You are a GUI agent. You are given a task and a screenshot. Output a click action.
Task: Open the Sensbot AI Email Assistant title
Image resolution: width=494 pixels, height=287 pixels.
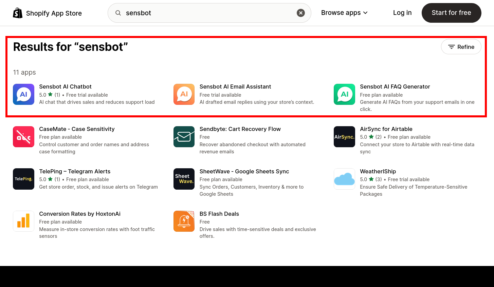[x=235, y=87]
